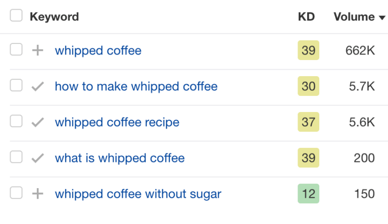Screen dimensions: 388x224
Task: Open how to make whipped coffee link
Action: [136, 86]
